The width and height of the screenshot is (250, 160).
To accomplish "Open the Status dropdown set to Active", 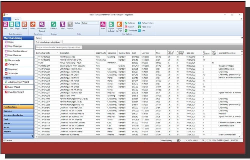I will (90, 23).
